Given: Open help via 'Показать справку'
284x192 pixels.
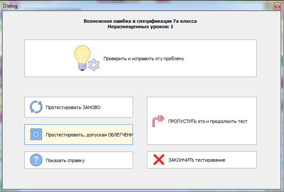Looking at the screenshot, I should (66, 160).
